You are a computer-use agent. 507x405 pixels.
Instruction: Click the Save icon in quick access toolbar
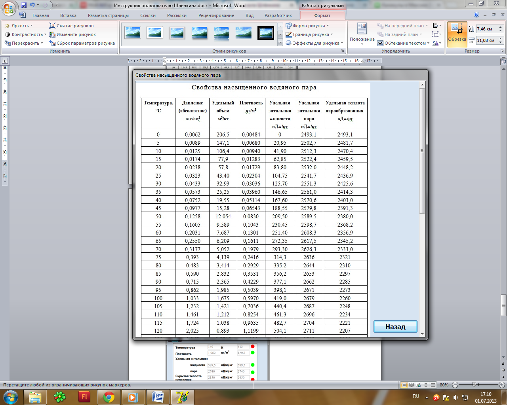coord(24,5)
